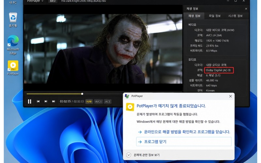Viewport: 261px width, 163px height.
Task: Click the The.Dark.Knight file name in title bar
Action: pyautogui.click(x=84, y=1)
